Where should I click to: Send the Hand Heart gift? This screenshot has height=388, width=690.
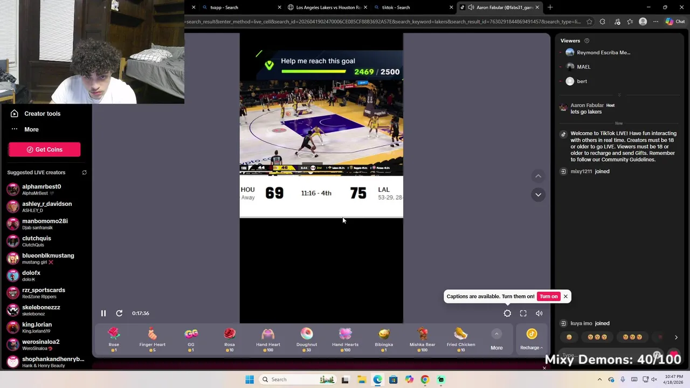[x=268, y=340]
